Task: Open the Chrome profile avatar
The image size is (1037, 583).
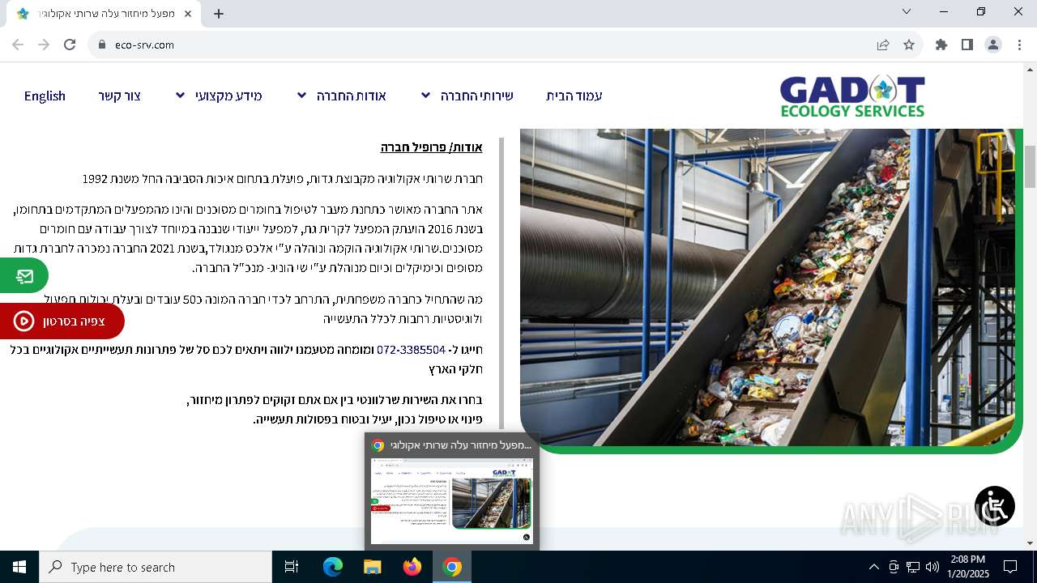Action: tap(993, 45)
